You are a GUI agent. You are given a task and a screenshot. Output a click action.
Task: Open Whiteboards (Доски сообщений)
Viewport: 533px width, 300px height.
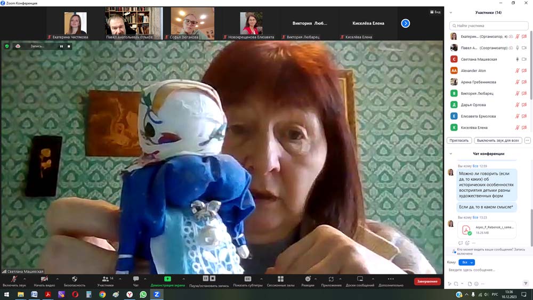(360, 279)
